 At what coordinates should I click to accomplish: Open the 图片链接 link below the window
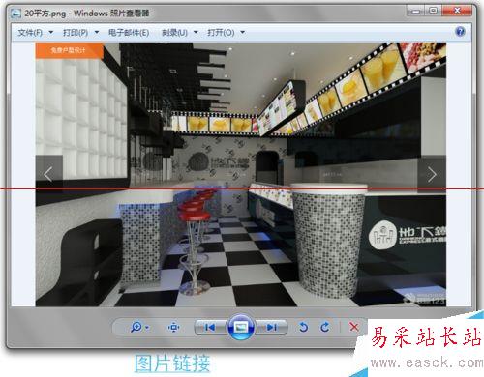coord(172,363)
